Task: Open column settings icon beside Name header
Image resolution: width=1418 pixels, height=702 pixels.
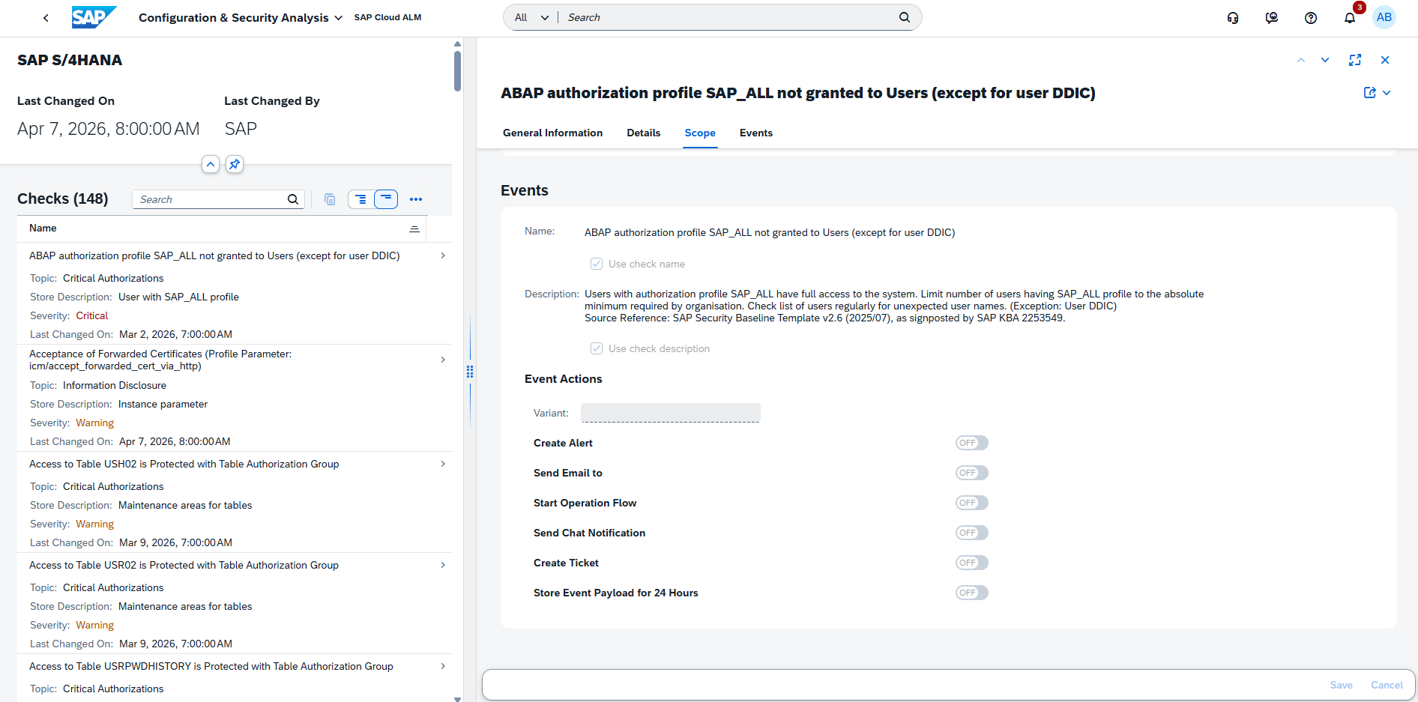Action: (414, 229)
